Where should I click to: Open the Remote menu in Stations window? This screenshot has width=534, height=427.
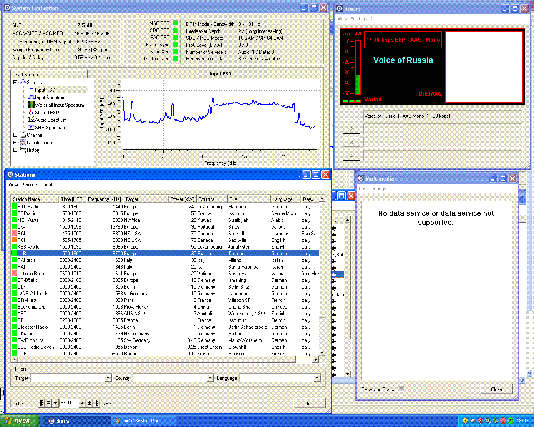pos(29,185)
